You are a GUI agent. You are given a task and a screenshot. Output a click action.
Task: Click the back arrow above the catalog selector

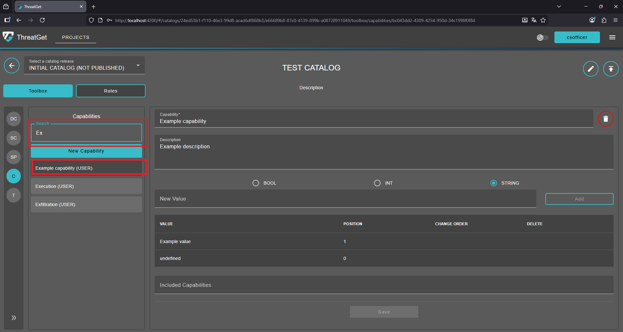pyautogui.click(x=12, y=66)
